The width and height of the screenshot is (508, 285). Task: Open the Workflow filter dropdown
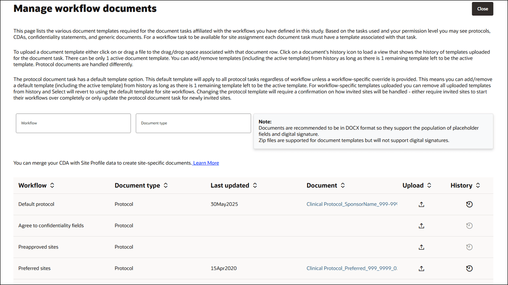(x=73, y=123)
